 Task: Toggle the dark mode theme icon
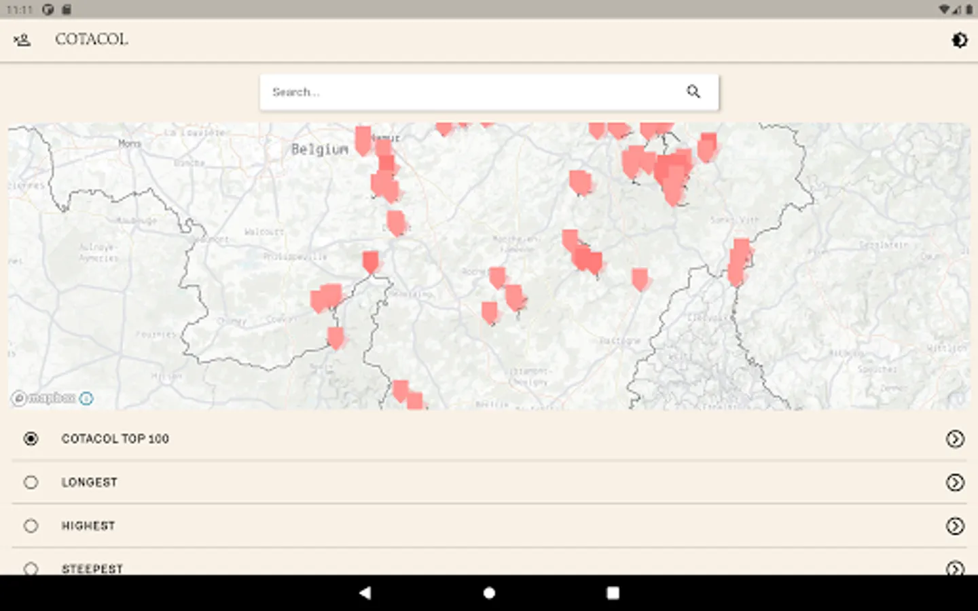959,40
